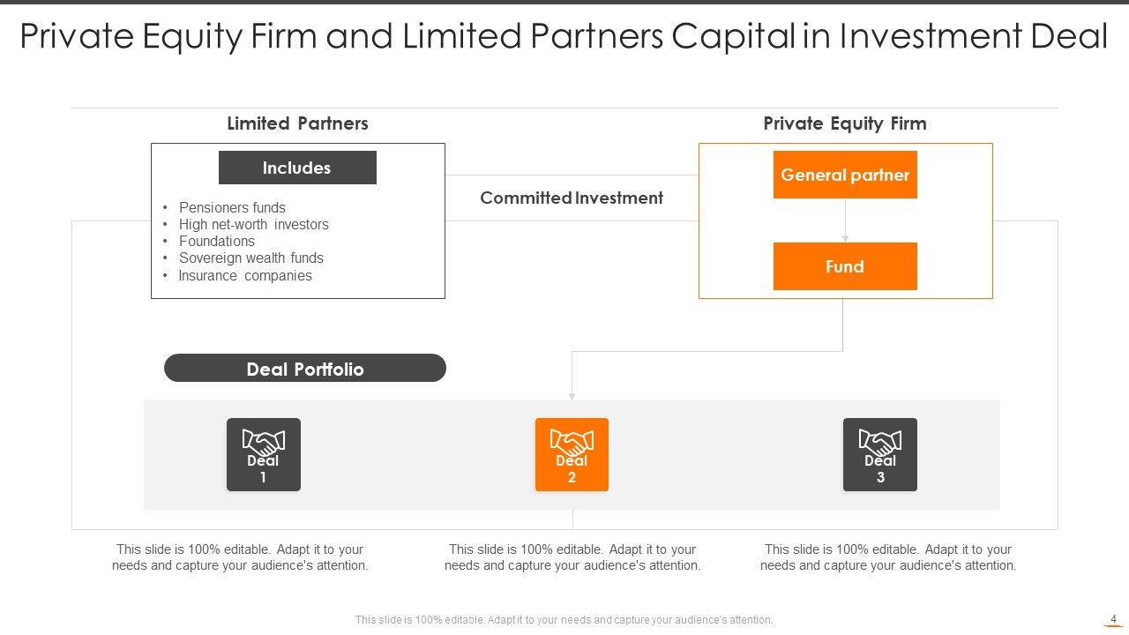Click the High net-worth investors bullet

coord(253,224)
